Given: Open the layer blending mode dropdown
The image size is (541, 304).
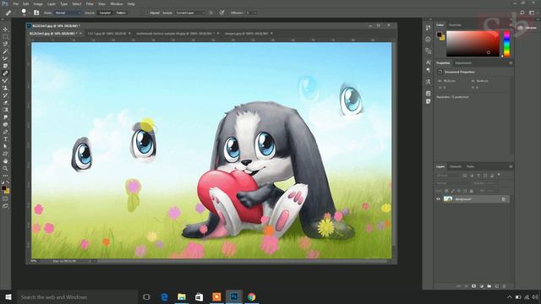Looking at the screenshot, I should (x=453, y=183).
